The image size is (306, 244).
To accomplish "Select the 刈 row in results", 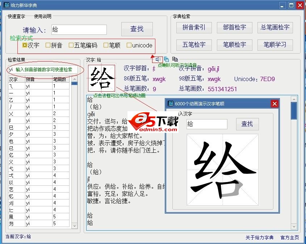I will coord(39,203).
